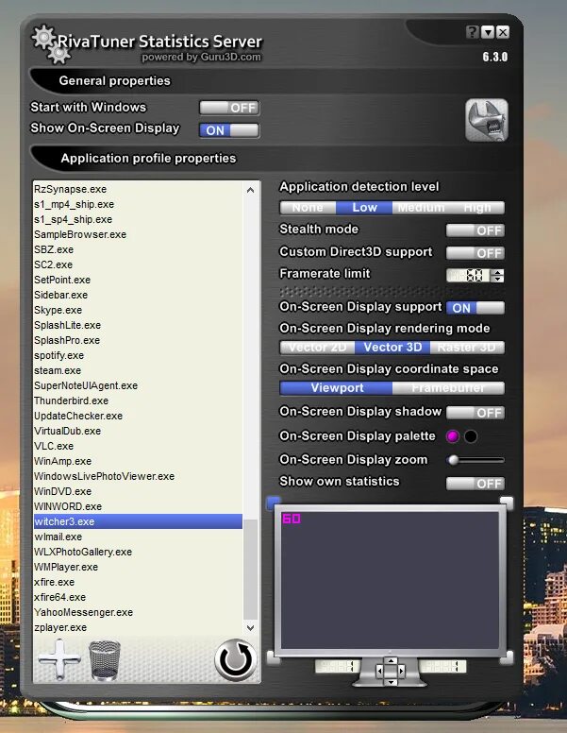Select xfire64.exe in profile list
The image size is (567, 733).
[138, 597]
